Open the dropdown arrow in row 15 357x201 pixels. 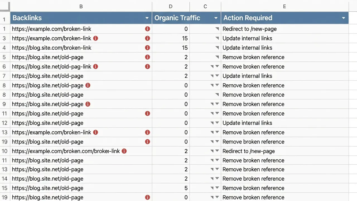217,188
